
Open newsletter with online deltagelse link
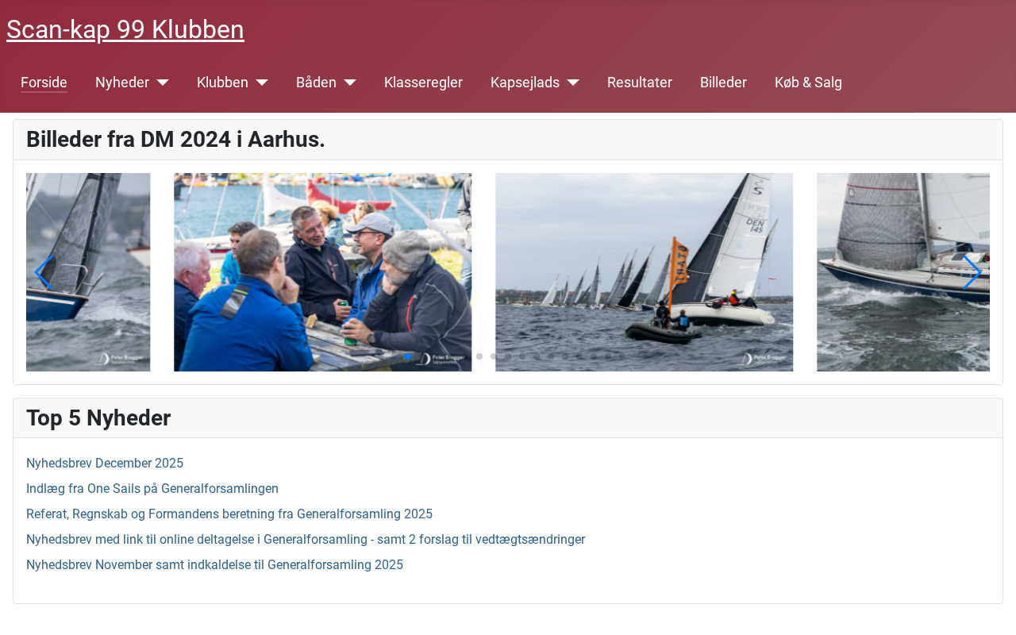[306, 540]
